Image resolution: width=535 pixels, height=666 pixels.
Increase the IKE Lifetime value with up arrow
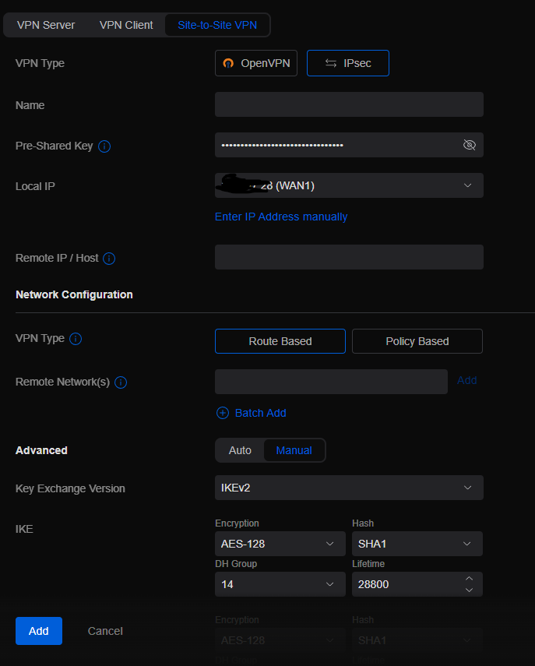[x=469, y=579]
